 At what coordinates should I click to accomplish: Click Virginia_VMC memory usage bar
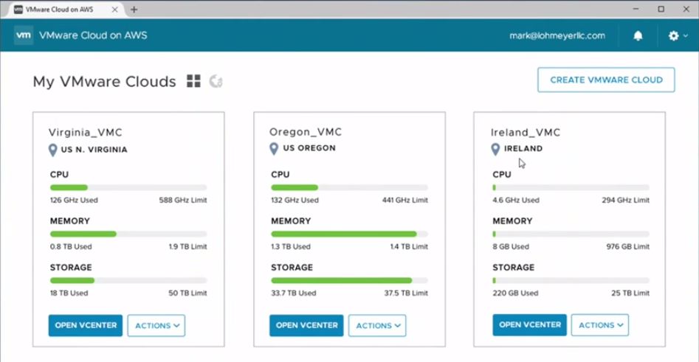pos(128,234)
